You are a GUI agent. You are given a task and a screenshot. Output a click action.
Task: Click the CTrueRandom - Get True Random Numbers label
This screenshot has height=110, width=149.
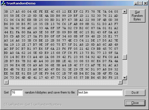[33, 105]
